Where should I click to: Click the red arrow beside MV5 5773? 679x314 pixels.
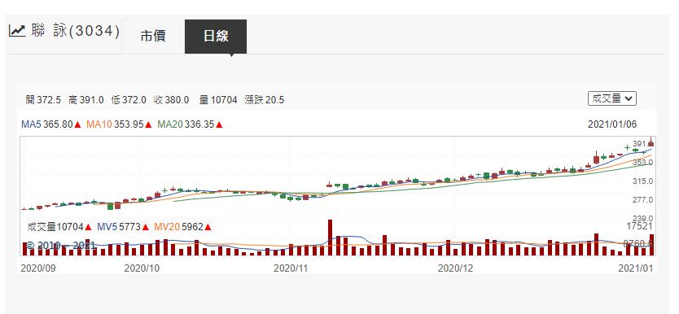click(x=145, y=227)
